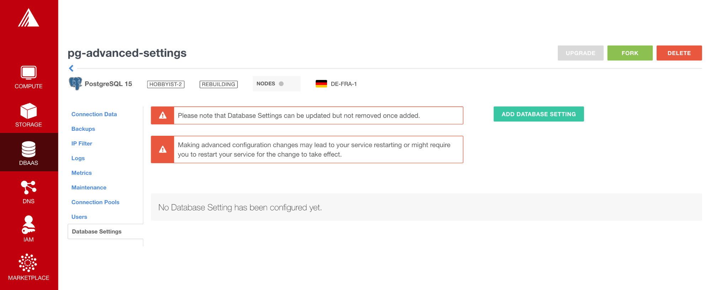Click the Fork button
Viewport: 711px width, 290px height.
pos(630,53)
